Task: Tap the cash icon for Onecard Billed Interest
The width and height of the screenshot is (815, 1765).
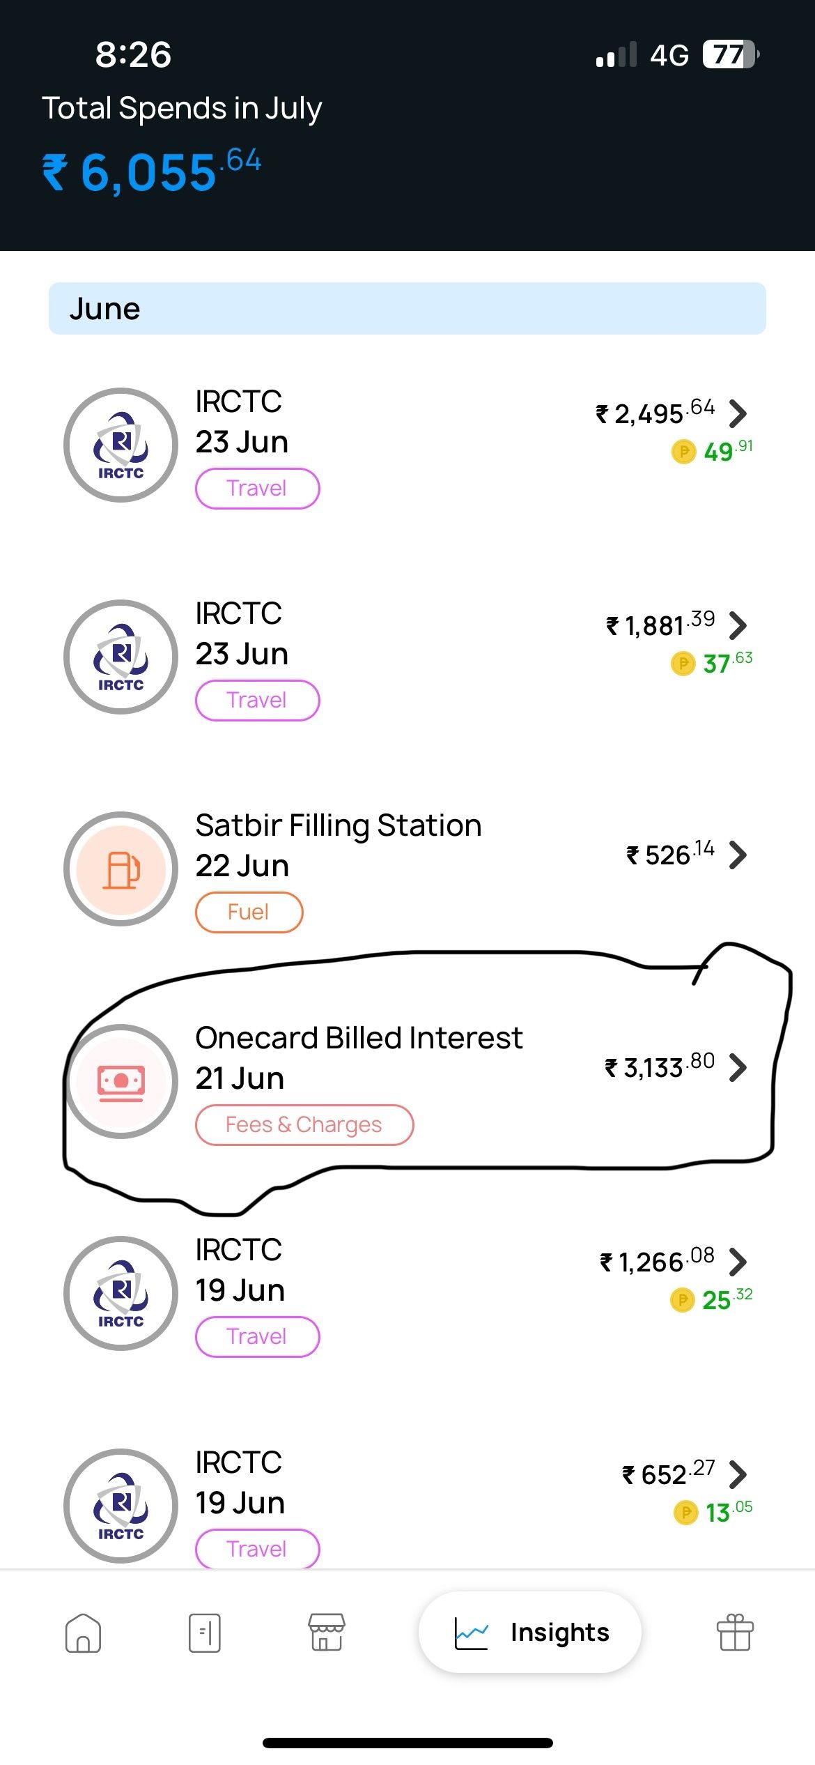Action: 121,1081
